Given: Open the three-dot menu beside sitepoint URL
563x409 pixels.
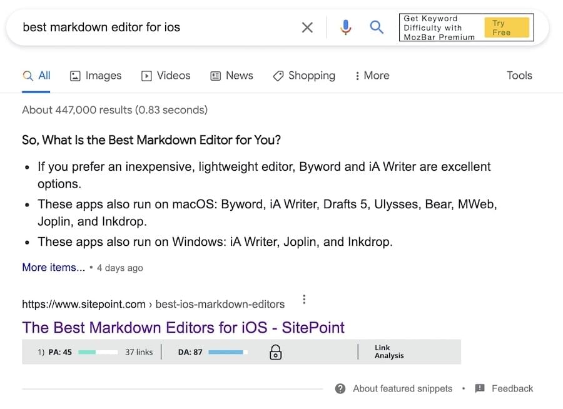Looking at the screenshot, I should tap(304, 300).
